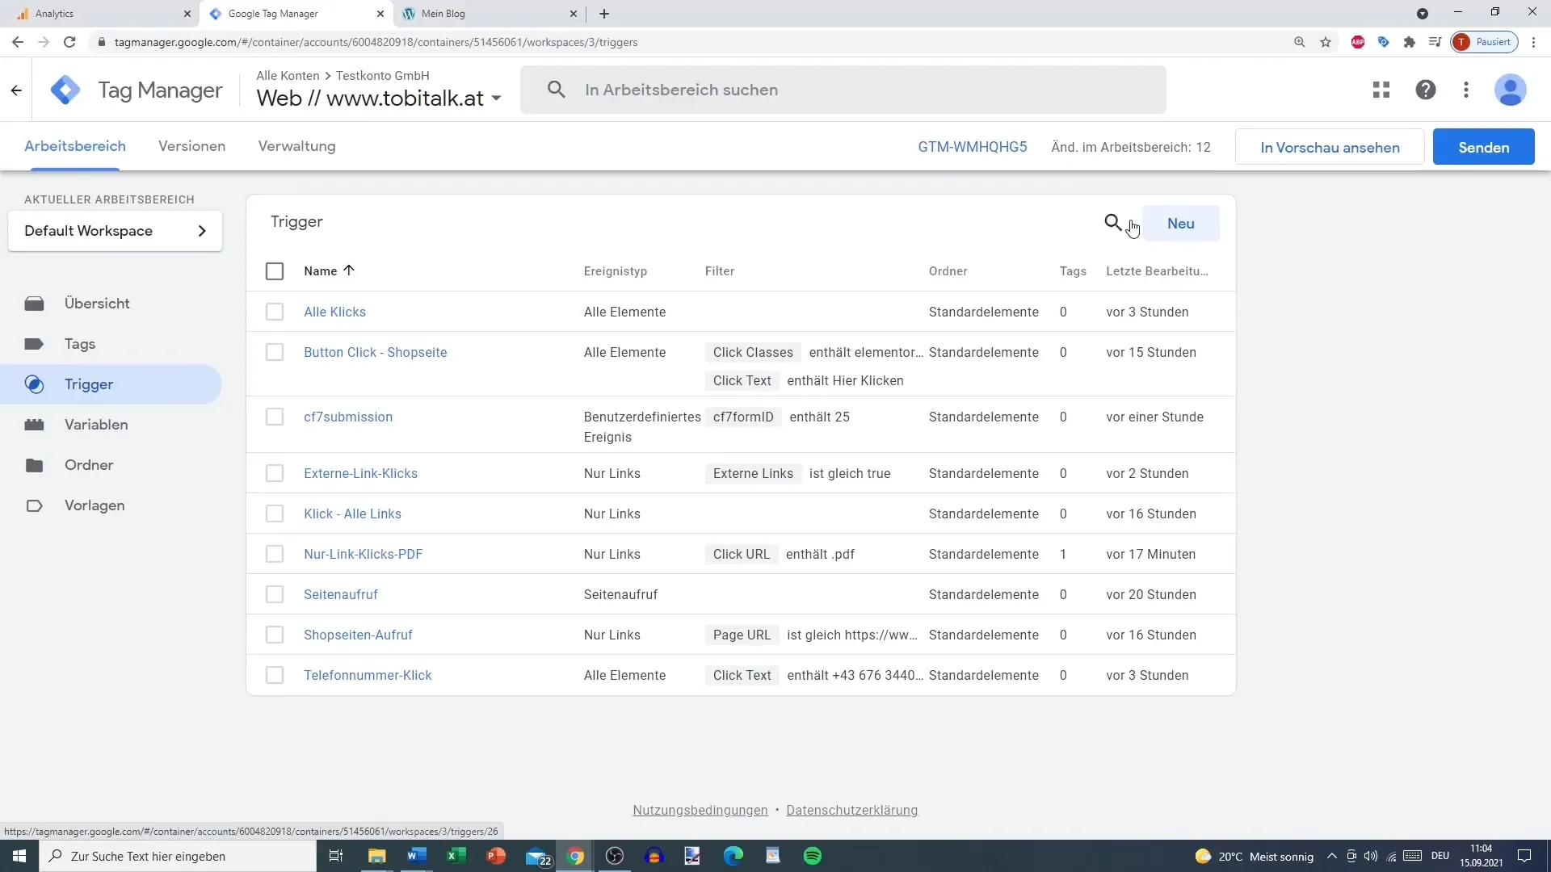The height and width of the screenshot is (872, 1551).
Task: Click the back navigation arrow icon
Action: 18,43
